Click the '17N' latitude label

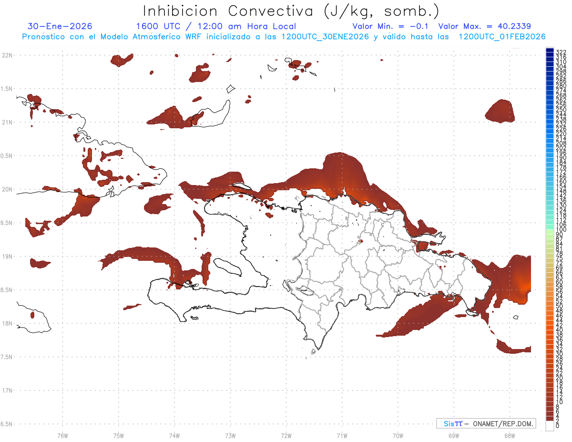[7, 391]
